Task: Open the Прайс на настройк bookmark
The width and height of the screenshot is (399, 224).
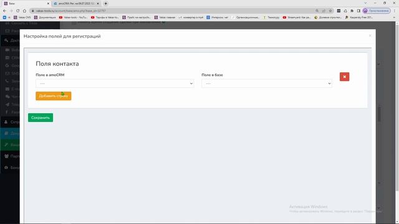Action: tap(137, 17)
